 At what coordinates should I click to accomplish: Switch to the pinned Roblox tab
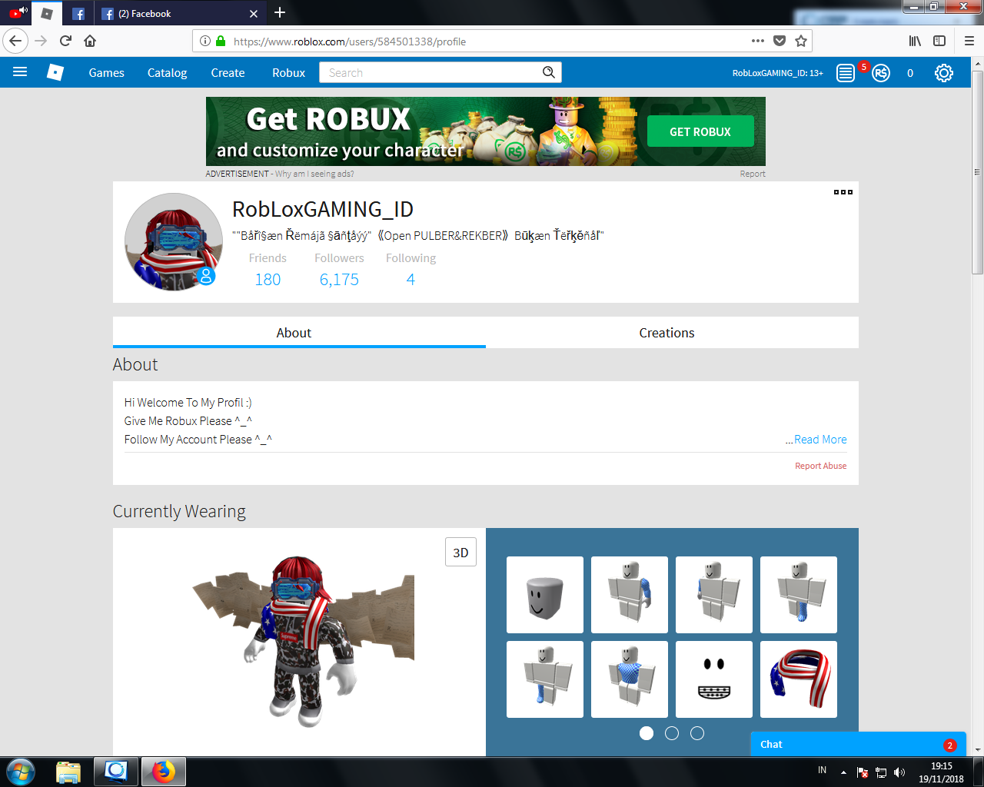click(x=47, y=13)
